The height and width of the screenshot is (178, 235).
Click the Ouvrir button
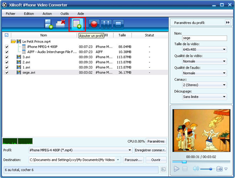coord(156,160)
